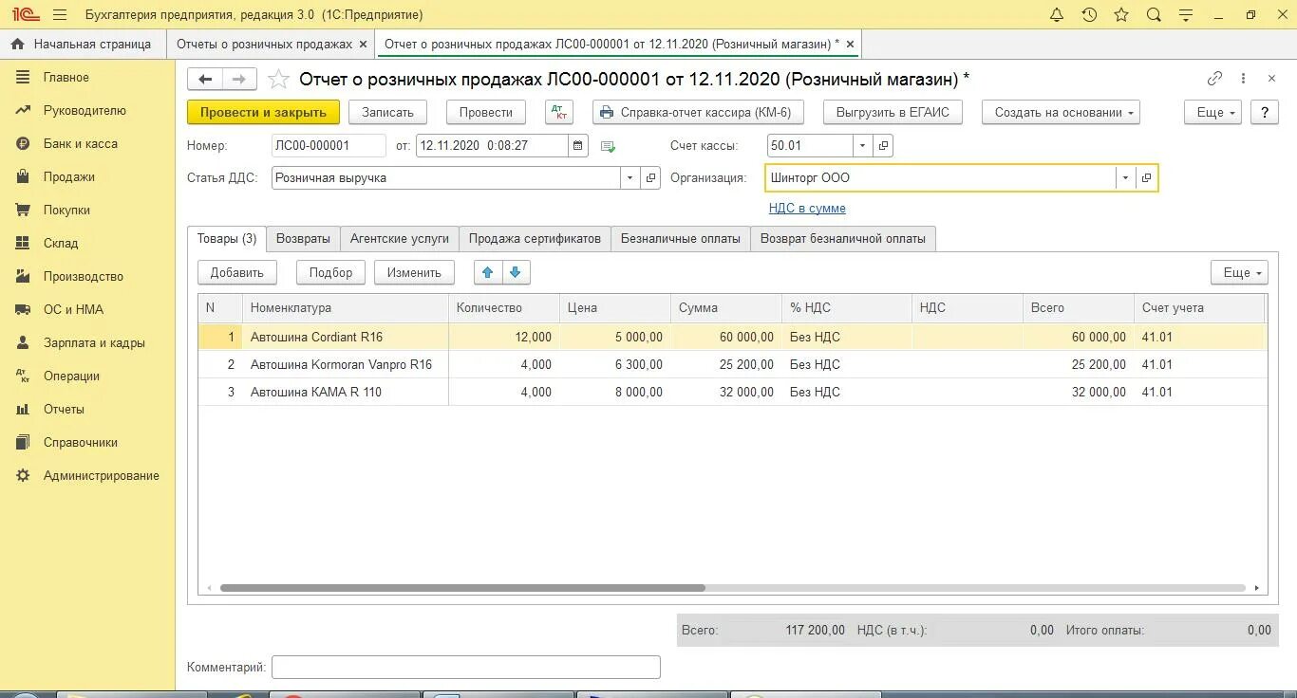Open Справочники section in sidebar
The image size is (1297, 698).
point(81,442)
